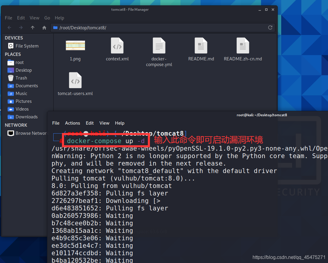Click the Desktop folder icon in sidebar
The height and width of the screenshot is (263, 328).
click(11, 70)
